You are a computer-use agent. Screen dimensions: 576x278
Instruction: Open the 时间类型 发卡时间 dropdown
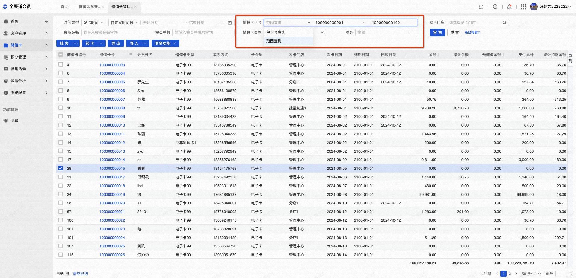[x=94, y=23]
